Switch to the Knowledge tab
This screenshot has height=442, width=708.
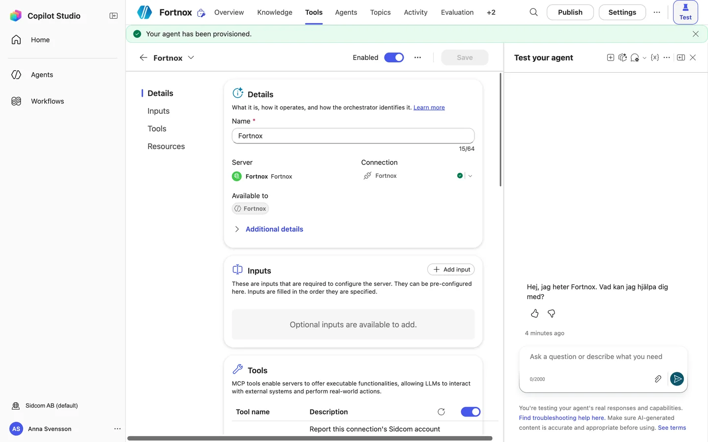275,12
